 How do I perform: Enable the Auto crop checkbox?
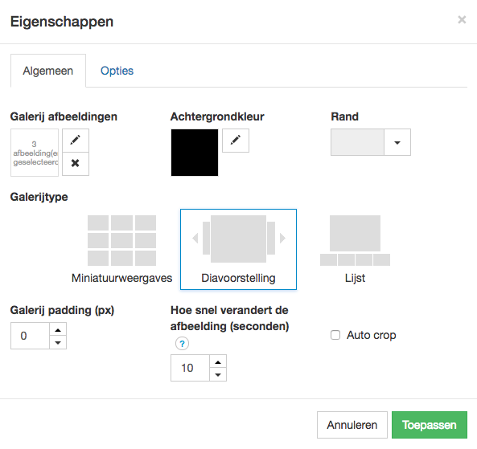click(335, 335)
